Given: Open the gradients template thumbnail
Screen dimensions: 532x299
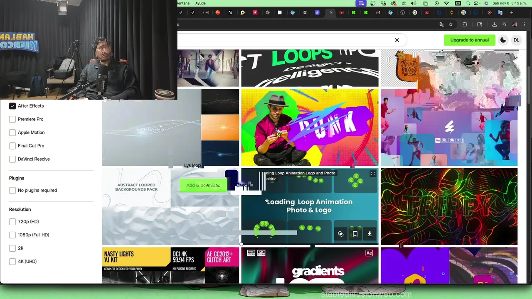Looking at the screenshot, I should point(310,265).
